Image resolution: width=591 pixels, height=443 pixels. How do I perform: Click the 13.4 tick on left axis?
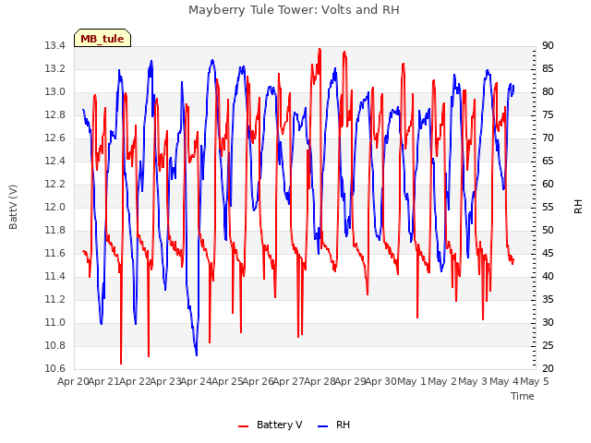[x=54, y=45]
